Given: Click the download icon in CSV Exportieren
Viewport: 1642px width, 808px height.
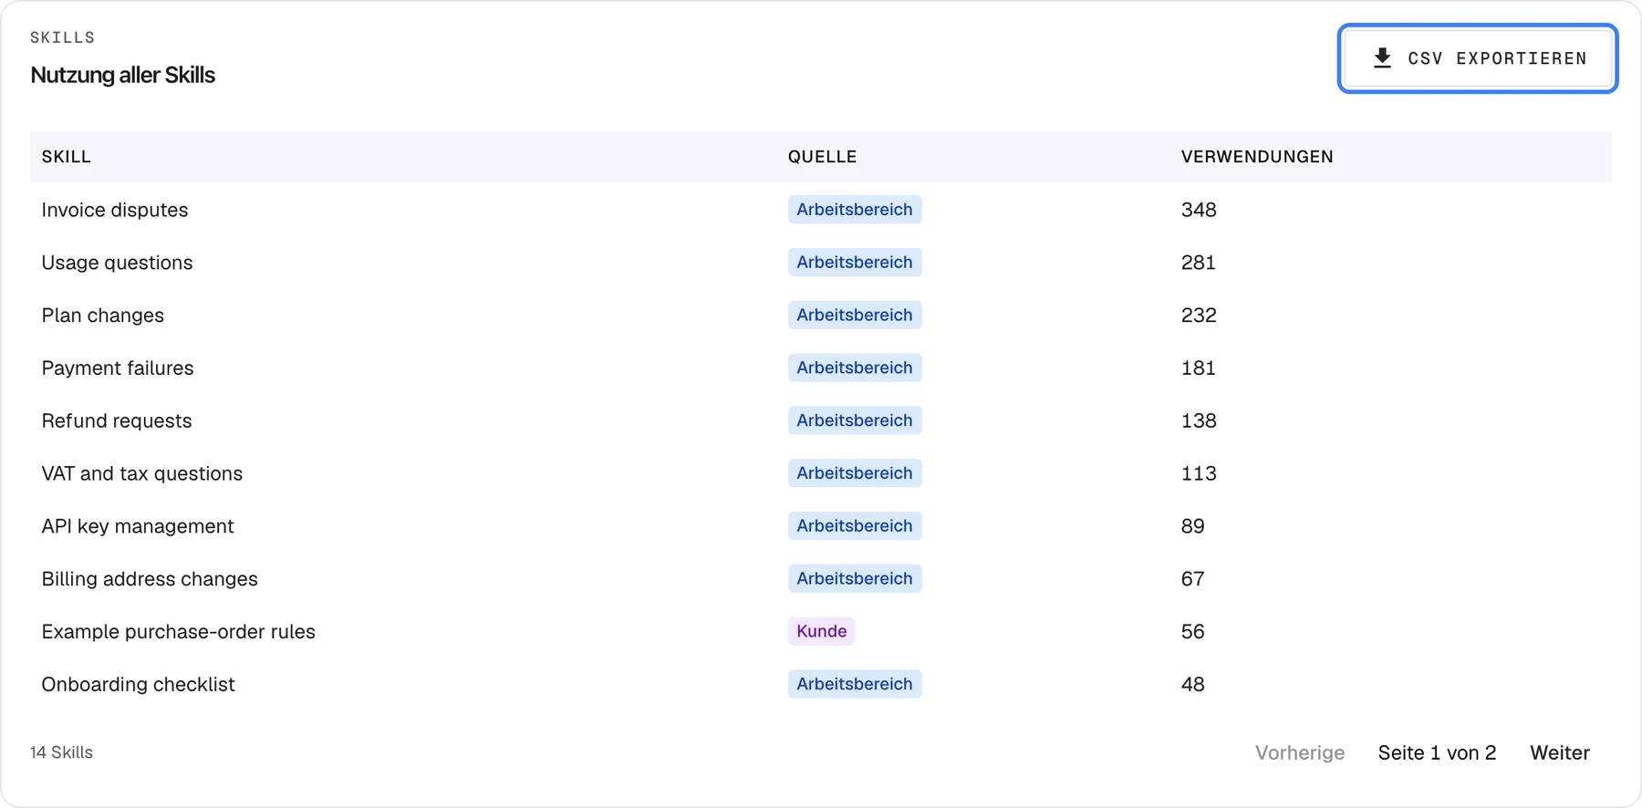Looking at the screenshot, I should coord(1382,58).
